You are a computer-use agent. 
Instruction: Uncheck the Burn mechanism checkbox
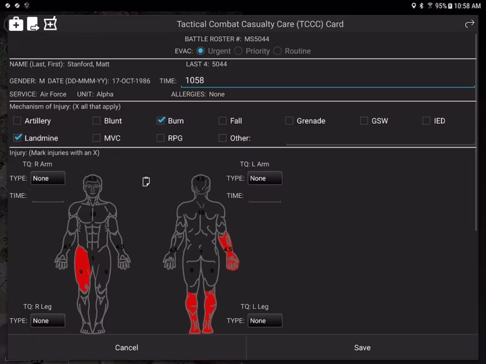click(161, 121)
